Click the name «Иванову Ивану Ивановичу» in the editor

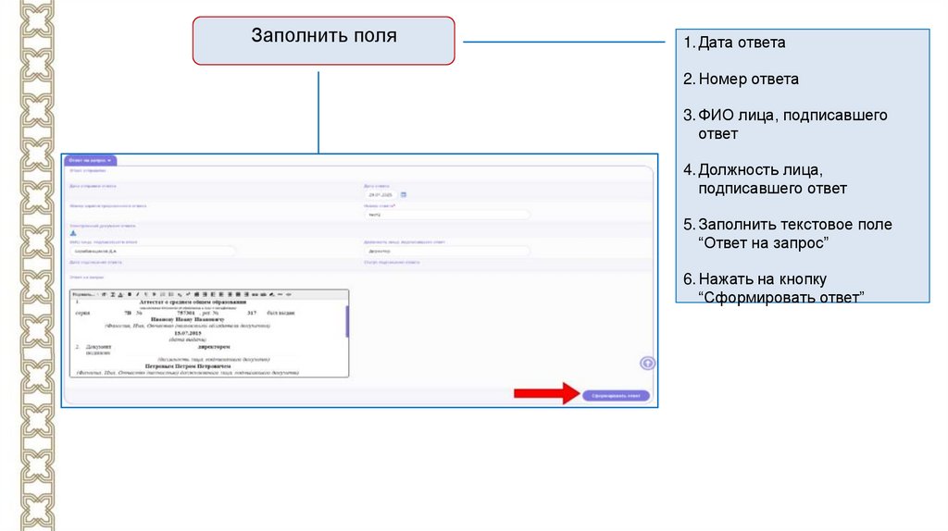click(187, 319)
